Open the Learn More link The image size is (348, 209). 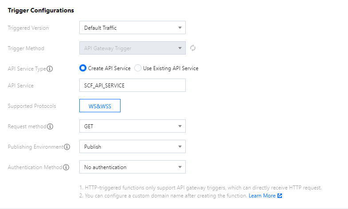[262, 196]
